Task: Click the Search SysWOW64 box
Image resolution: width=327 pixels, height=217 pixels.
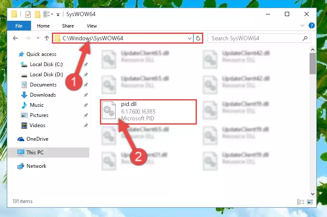Action: (x=259, y=38)
